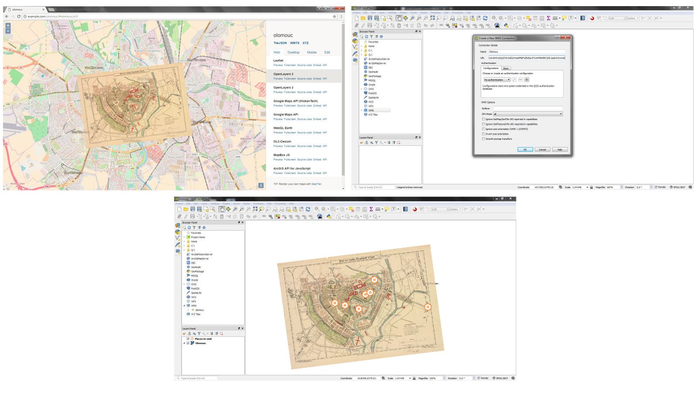
Task: Open the DPI-Mode dropdown
Action: click(x=560, y=114)
